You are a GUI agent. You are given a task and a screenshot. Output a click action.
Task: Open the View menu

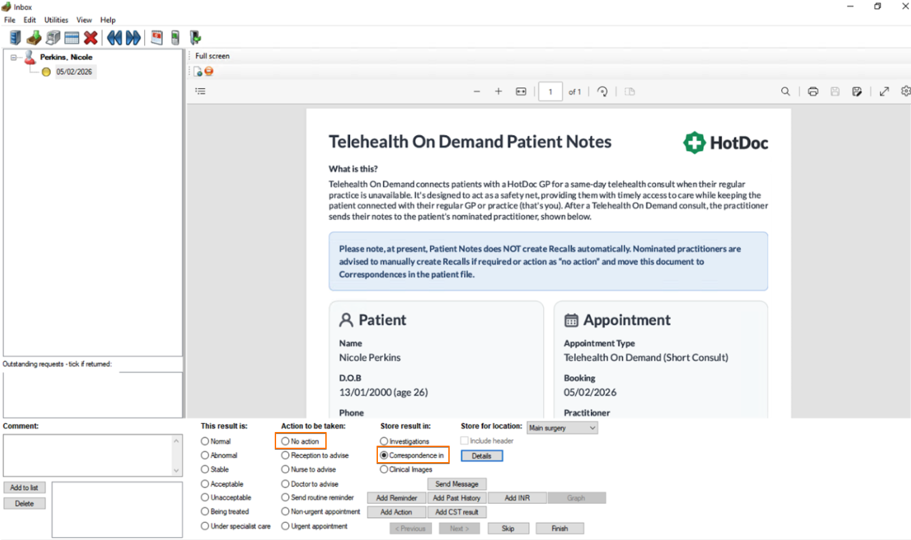click(84, 20)
